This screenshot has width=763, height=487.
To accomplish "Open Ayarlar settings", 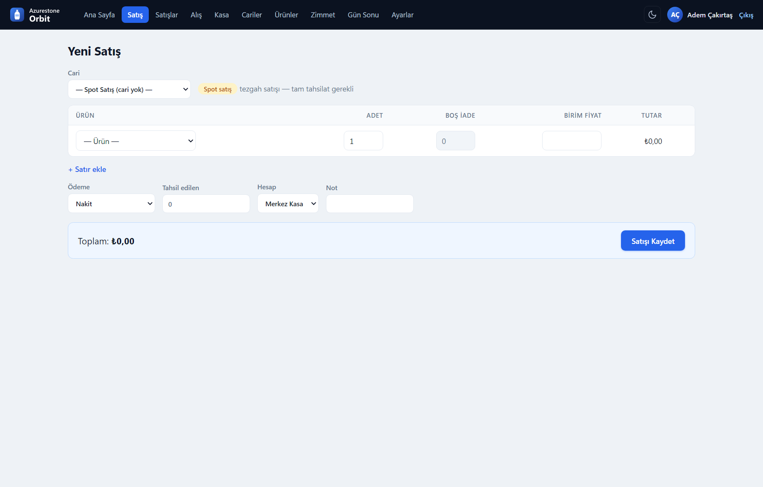I will point(403,15).
